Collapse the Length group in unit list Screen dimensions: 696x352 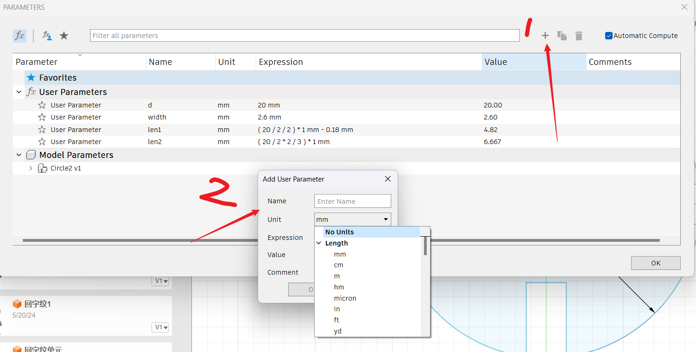click(x=319, y=243)
